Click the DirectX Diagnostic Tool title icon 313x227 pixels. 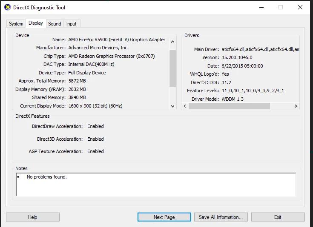(x=7, y=7)
